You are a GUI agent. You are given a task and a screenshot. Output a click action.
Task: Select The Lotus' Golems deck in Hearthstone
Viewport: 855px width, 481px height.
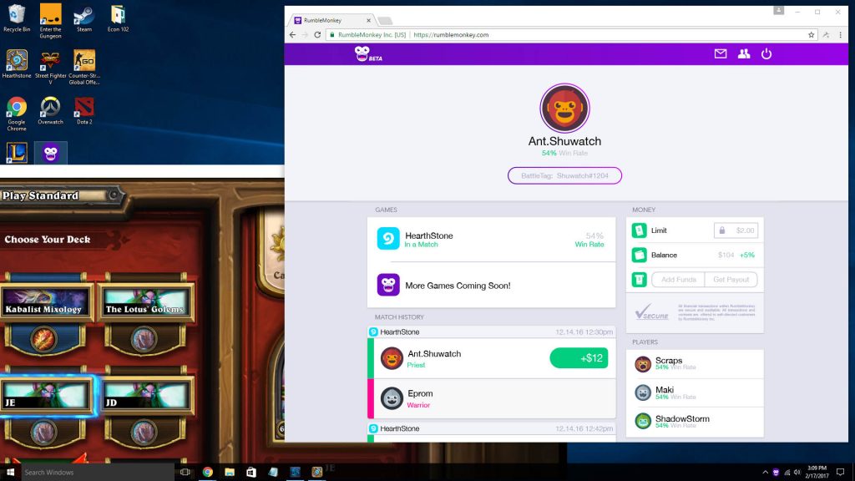click(145, 303)
